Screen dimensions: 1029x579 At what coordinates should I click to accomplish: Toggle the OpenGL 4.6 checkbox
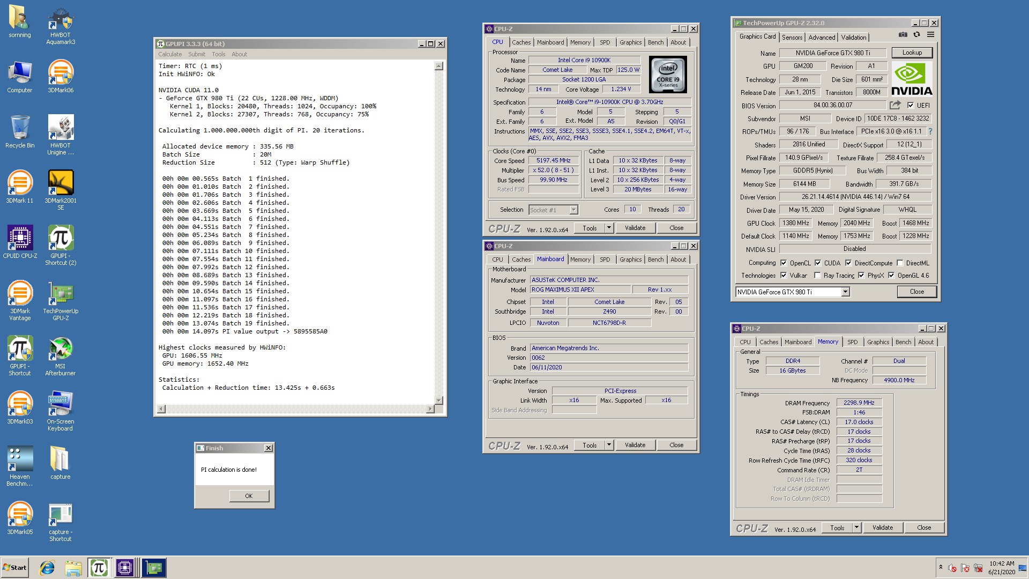coord(891,275)
